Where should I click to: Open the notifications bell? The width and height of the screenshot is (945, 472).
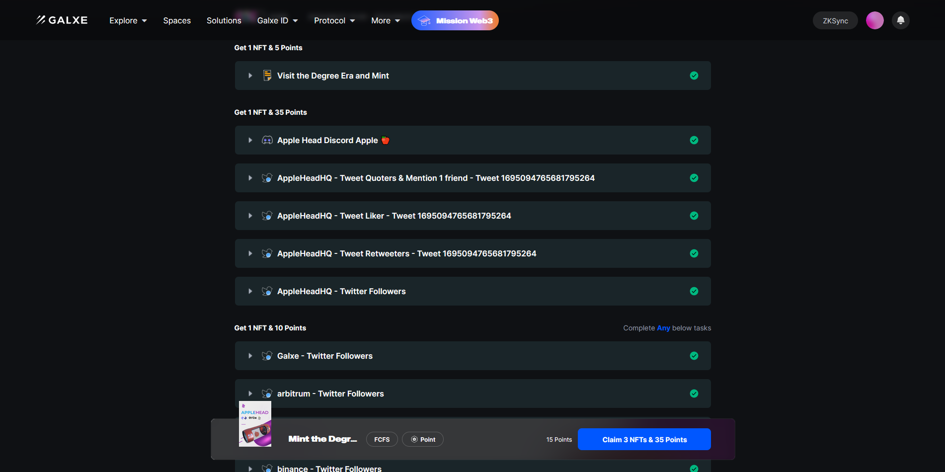[900, 20]
